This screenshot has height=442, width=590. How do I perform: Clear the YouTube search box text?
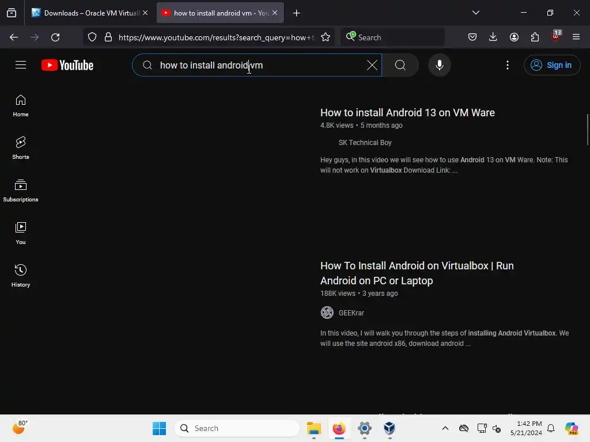372,65
